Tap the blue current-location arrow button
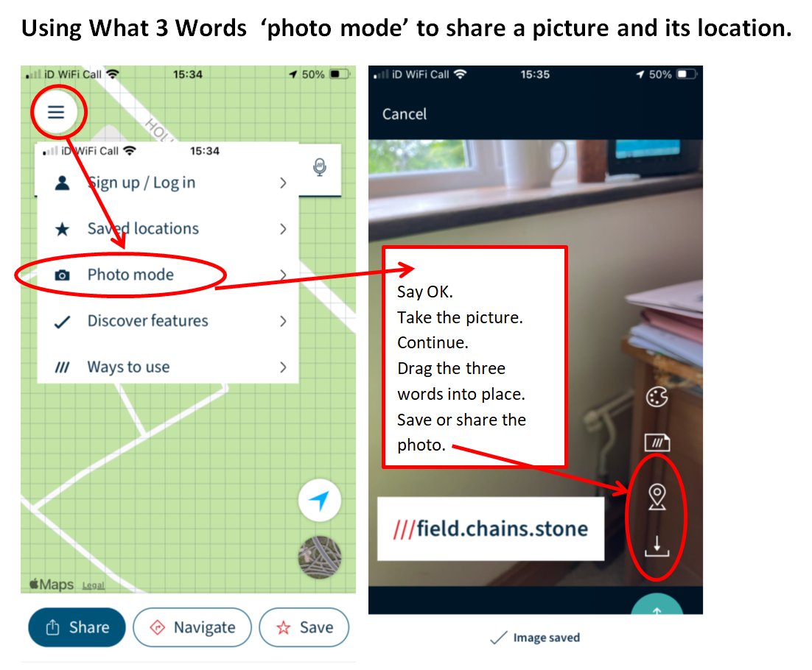Image resolution: width=812 pixels, height=670 pixels. click(320, 501)
